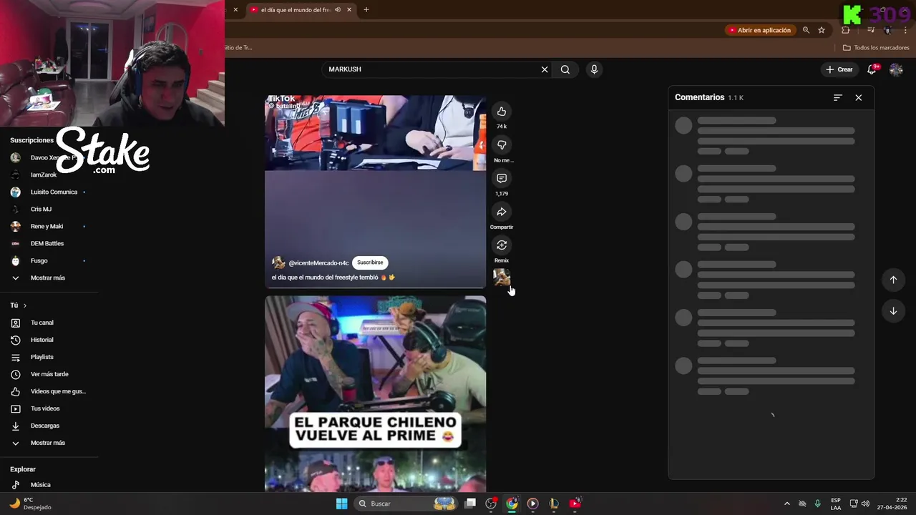Open YouTube app on the taskbar
Viewport: 916px width, 515px height.
click(x=575, y=504)
